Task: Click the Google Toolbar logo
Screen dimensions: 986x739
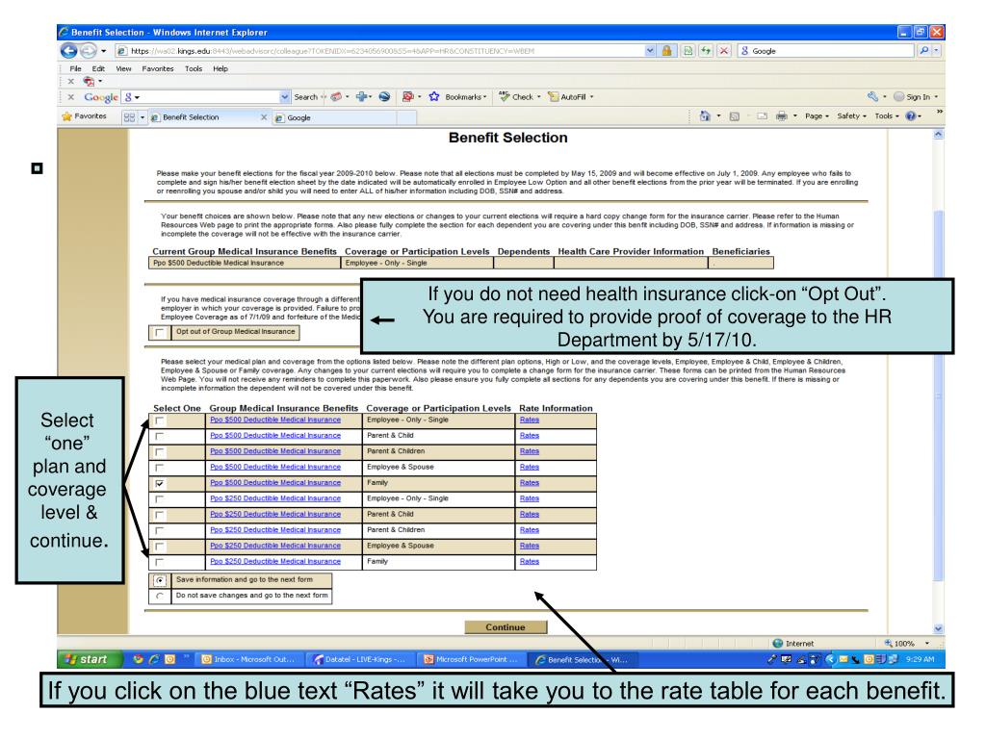Action: [x=101, y=97]
